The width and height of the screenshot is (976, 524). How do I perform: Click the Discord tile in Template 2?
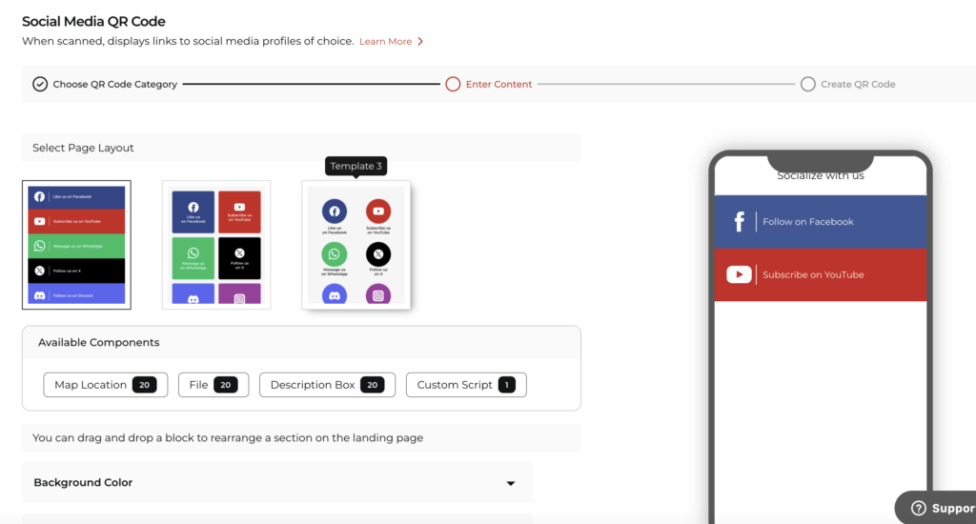coord(193,293)
